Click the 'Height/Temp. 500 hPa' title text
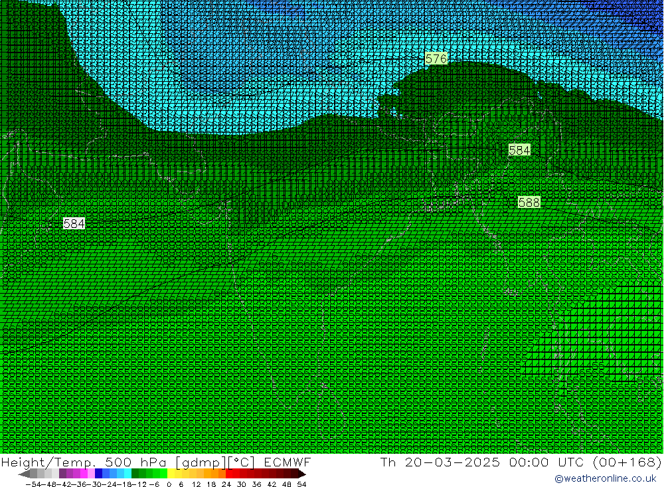Screen dimensions: 664x487 pyautogui.click(x=84, y=462)
